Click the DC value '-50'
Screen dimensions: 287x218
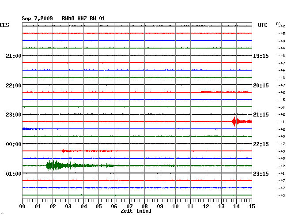coord(282,107)
